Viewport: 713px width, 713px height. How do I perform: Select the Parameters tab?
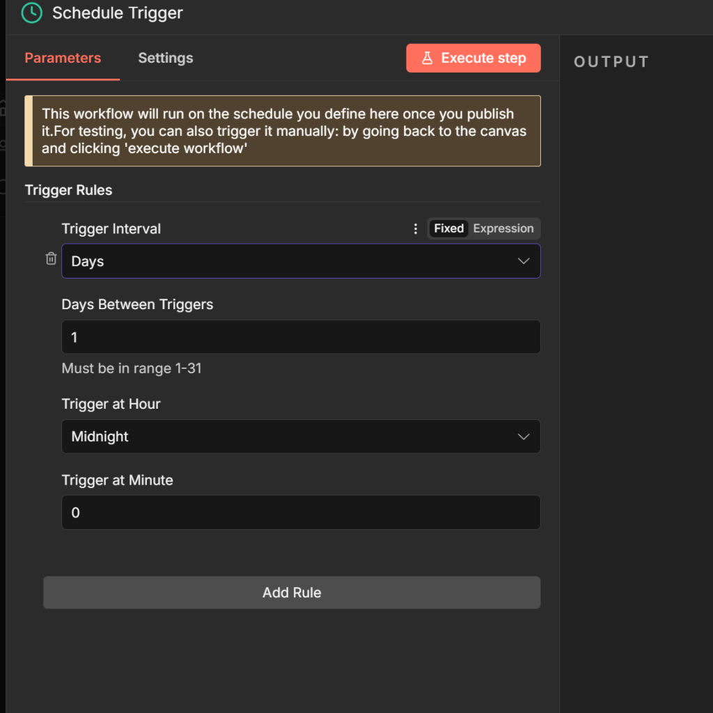coord(63,58)
